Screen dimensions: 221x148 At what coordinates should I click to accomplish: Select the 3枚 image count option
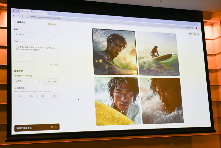43,96
